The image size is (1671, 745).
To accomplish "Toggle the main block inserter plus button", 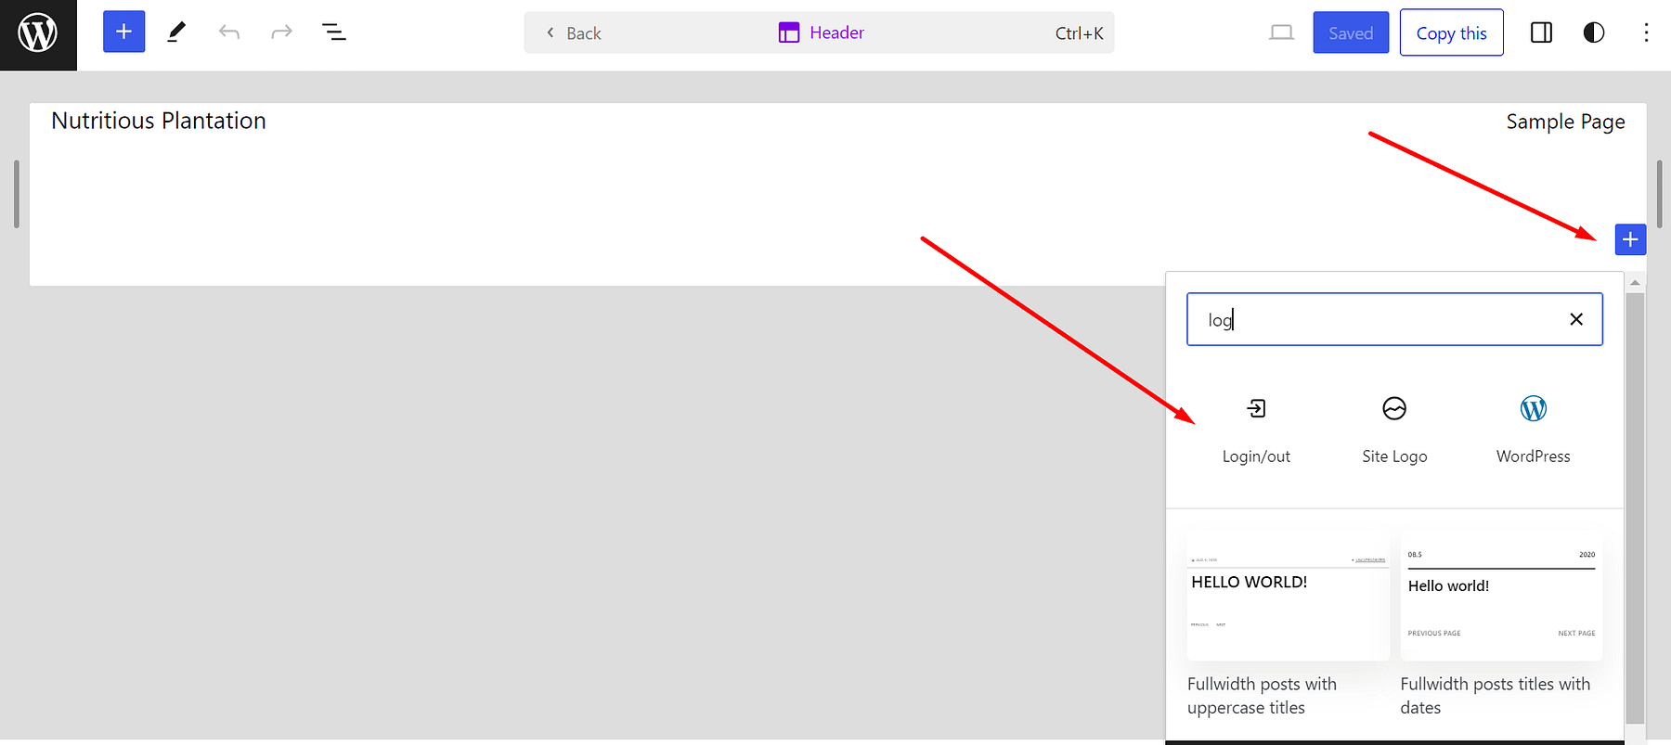I will (123, 32).
